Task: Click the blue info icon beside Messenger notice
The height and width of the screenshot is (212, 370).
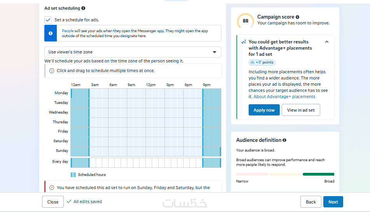Action: pos(51,33)
